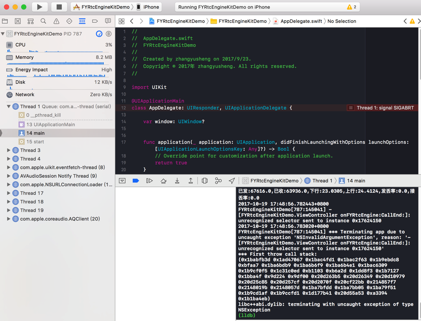This screenshot has height=321, width=421.
Task: Select the AppDelegate.swift breadcrumb item
Action: [x=301, y=21]
